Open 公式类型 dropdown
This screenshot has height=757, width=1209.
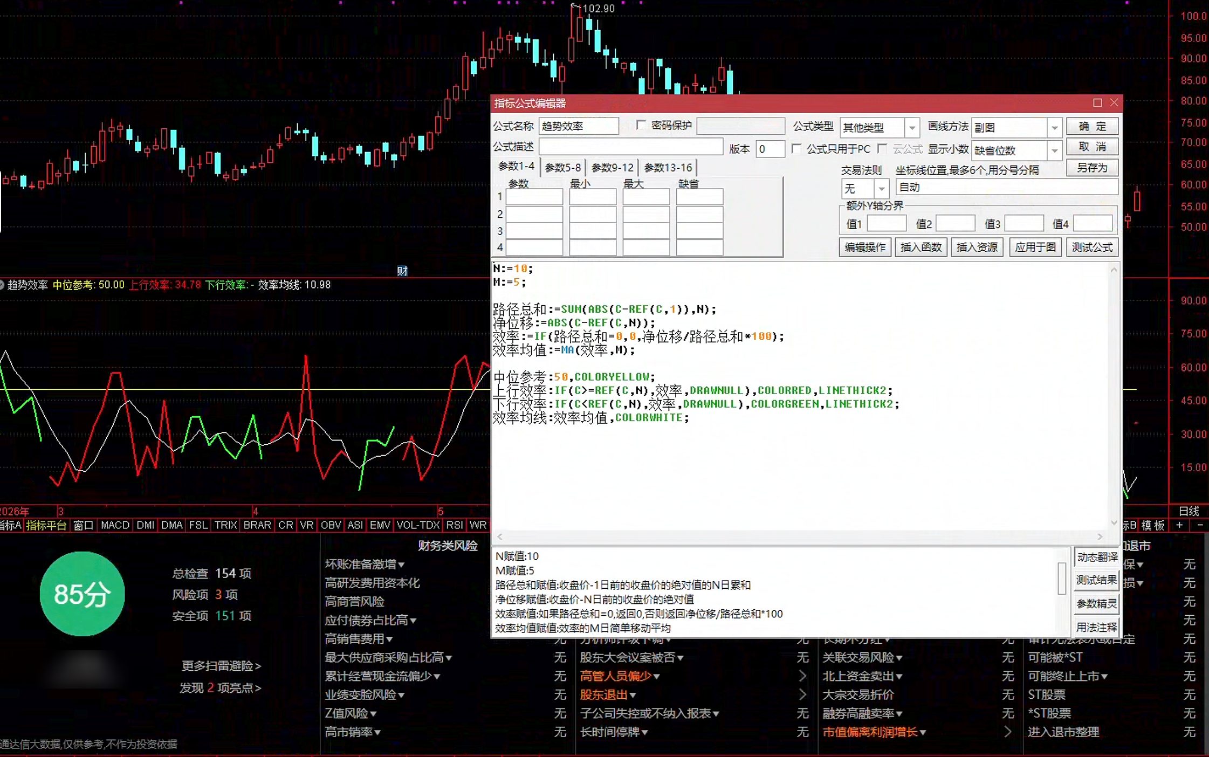(912, 128)
